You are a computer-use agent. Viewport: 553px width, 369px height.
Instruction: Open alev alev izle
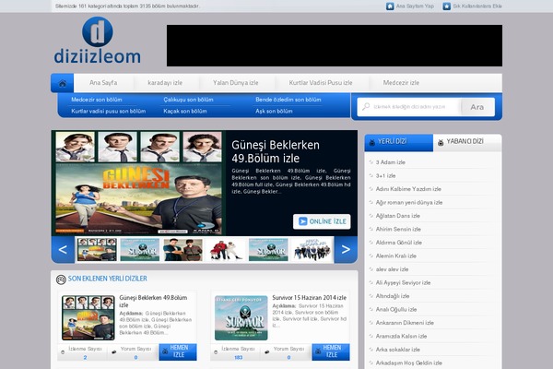(x=392, y=269)
